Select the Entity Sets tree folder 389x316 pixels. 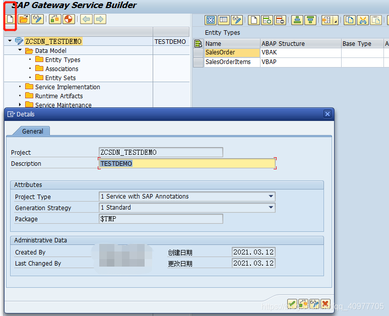click(x=60, y=78)
